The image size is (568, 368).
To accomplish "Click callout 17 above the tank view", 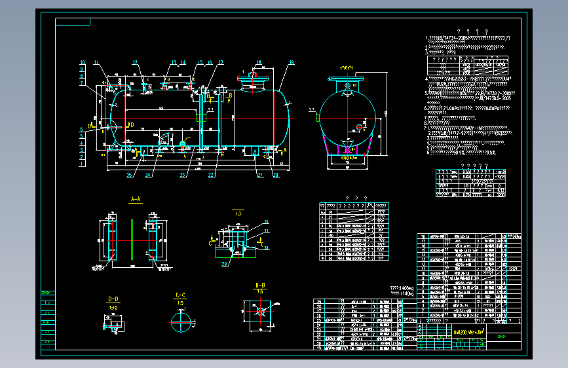I will click(221, 63).
